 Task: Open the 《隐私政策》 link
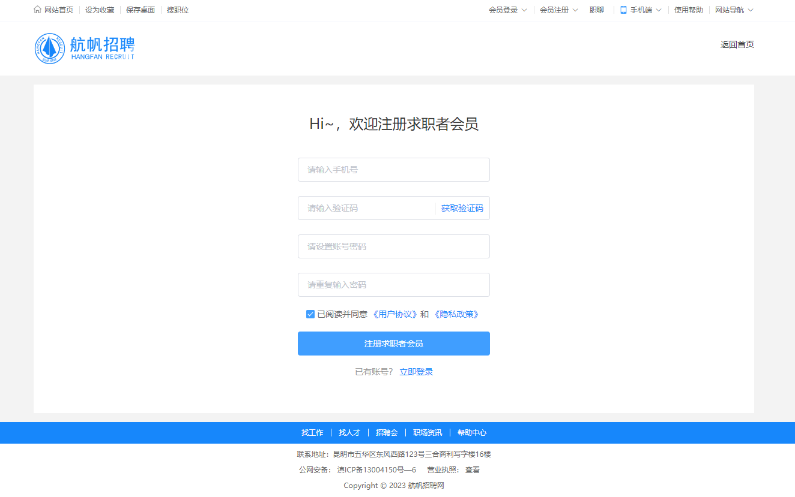pyautogui.click(x=456, y=314)
